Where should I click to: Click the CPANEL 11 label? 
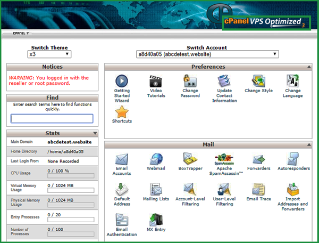coord(21,33)
